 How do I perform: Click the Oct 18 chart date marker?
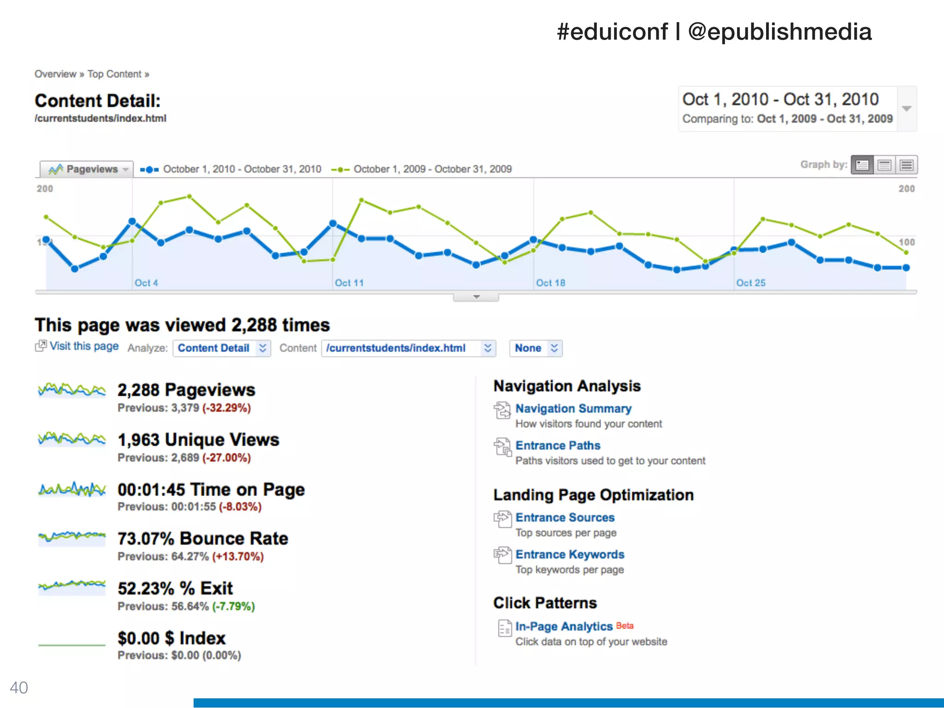click(550, 283)
